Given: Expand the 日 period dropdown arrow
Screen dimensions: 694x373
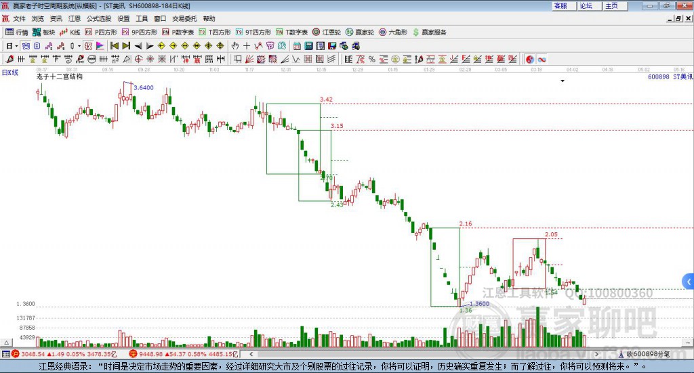Looking at the screenshot, I should coord(17,46).
